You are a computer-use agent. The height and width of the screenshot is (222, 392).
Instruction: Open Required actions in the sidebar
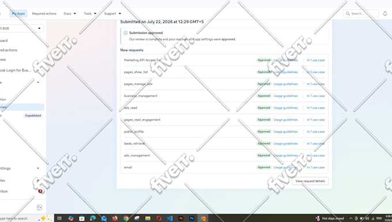(x=9, y=50)
